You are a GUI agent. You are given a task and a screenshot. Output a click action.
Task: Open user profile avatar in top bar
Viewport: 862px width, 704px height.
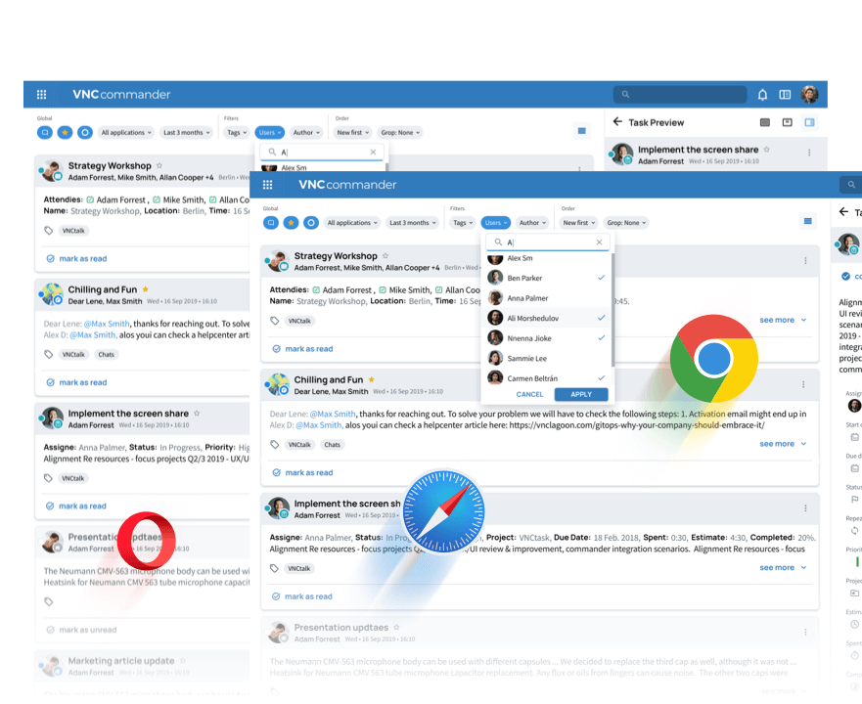(x=809, y=95)
